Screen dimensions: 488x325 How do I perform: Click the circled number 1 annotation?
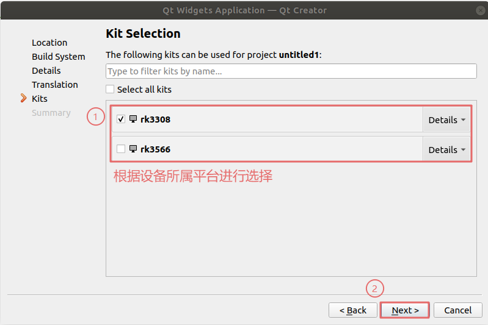point(95,116)
